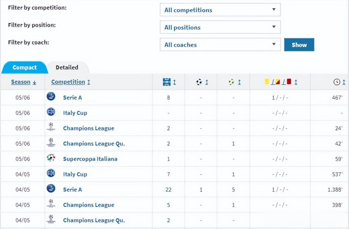Click the 05/06 Italy Cup logo

point(51,112)
